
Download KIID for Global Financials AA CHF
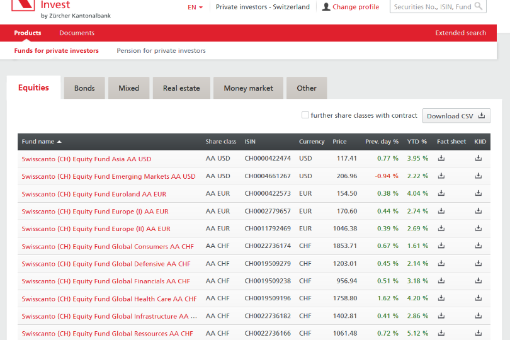478,280
